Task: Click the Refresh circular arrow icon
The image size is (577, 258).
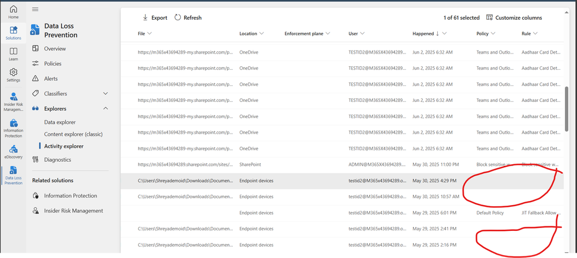Action: coord(178,17)
